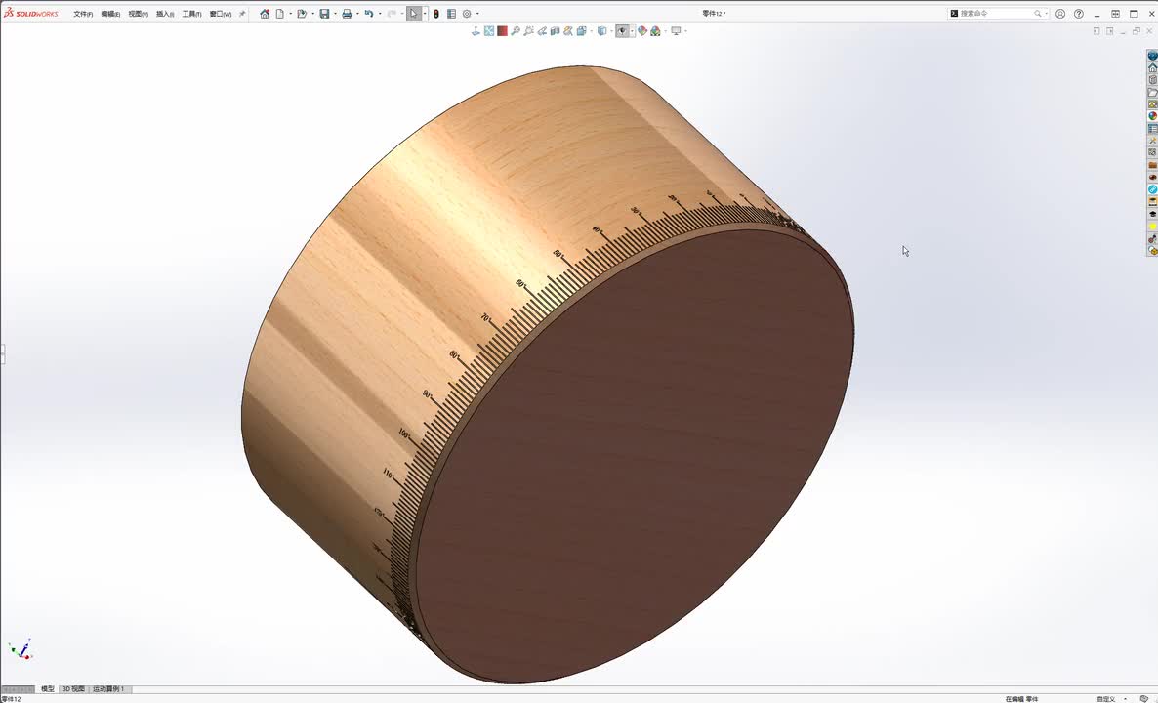
Task: Open the Appearances color ball tab in task pane
Action: pyautogui.click(x=1152, y=116)
